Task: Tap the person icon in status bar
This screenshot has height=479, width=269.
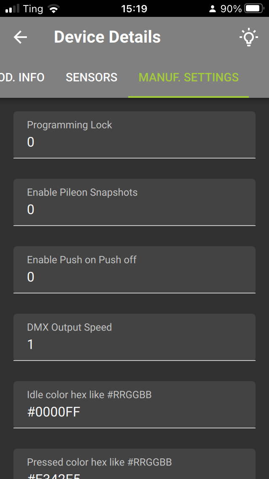Action: pos(212,8)
